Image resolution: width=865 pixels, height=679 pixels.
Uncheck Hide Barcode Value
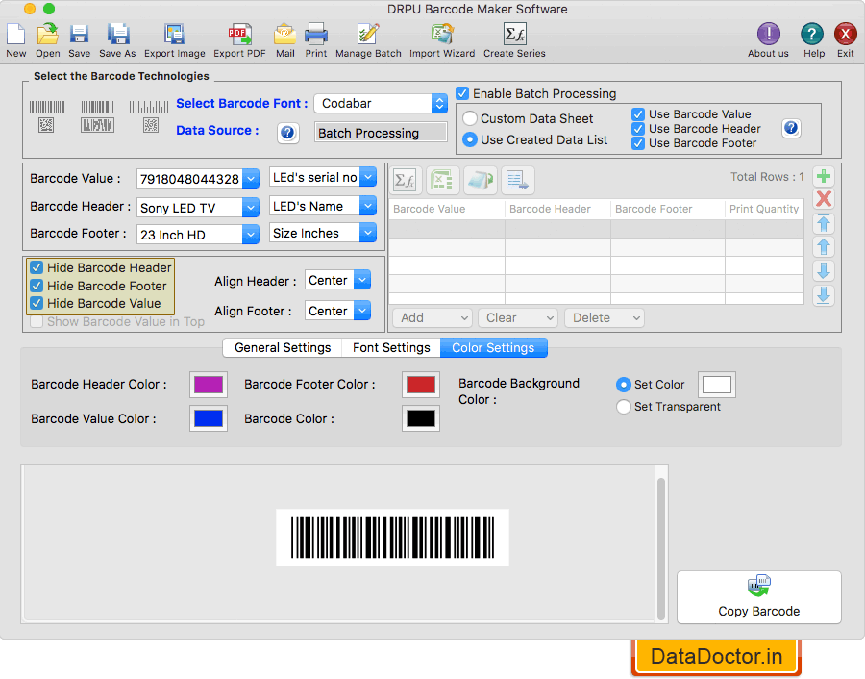point(37,304)
